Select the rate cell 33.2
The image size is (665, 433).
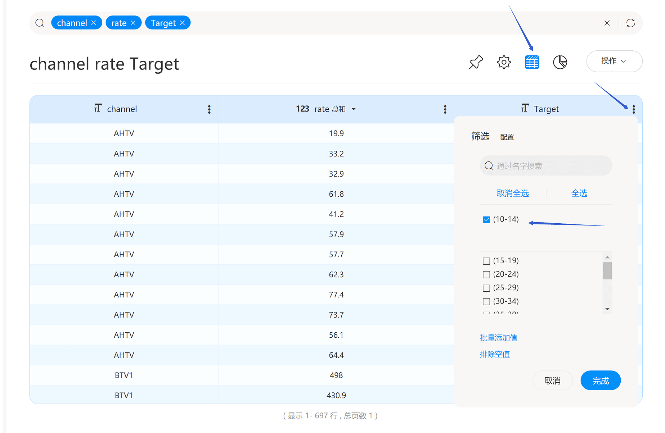336,154
